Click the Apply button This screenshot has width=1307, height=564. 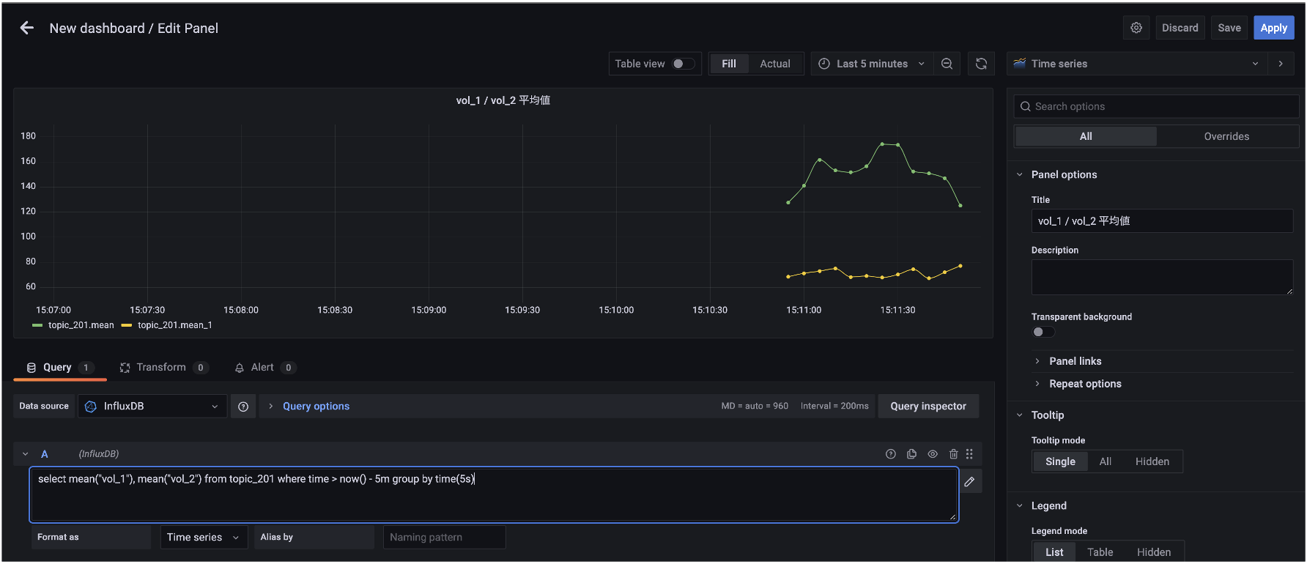(1274, 28)
